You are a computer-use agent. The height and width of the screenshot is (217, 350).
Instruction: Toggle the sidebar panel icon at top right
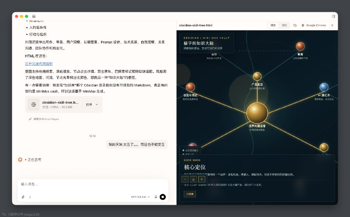pos(333,16)
